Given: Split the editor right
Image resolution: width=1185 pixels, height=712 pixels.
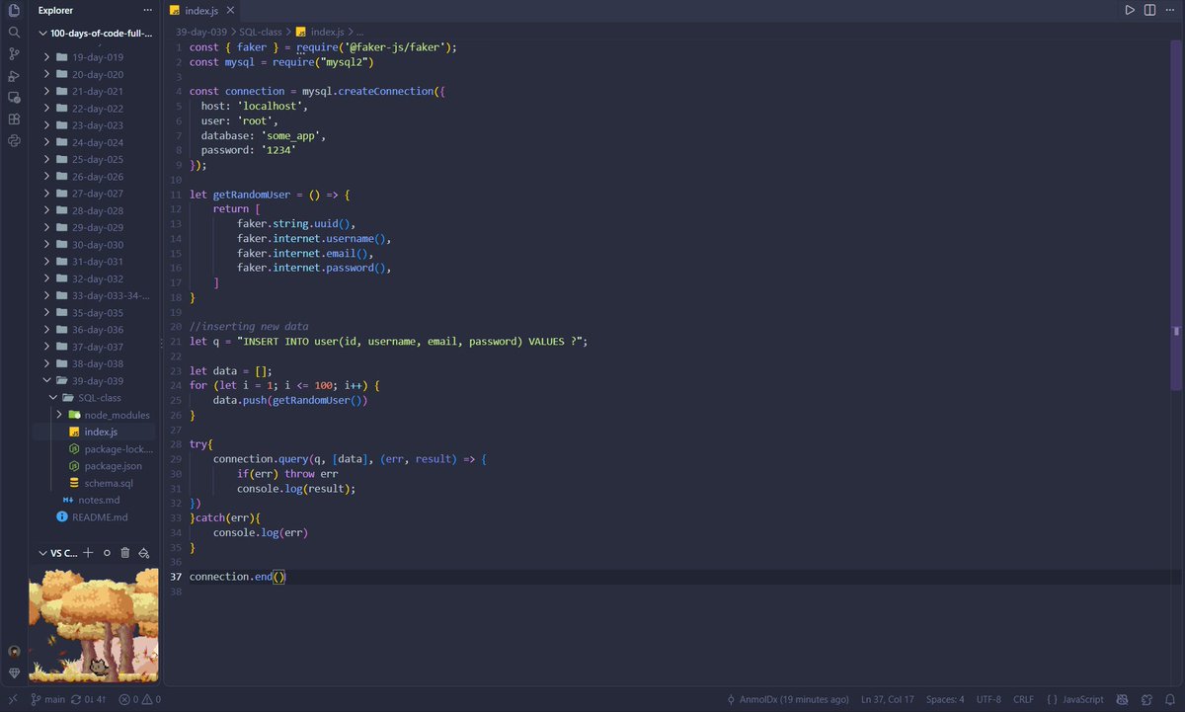Looking at the screenshot, I should point(1150,10).
